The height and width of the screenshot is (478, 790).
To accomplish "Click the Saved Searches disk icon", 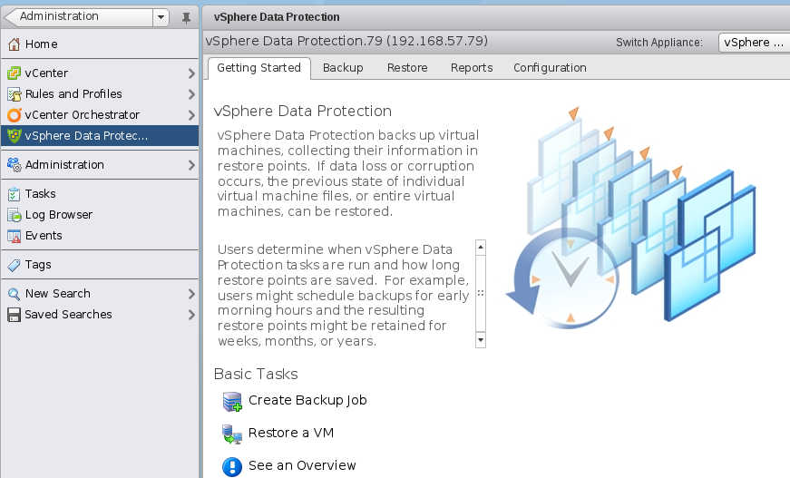I will tap(15, 315).
